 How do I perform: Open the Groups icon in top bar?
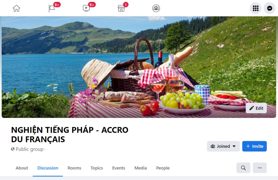click(x=156, y=8)
